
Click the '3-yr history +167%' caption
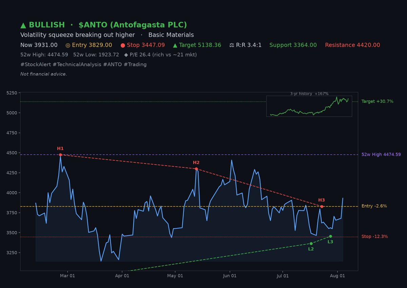click(309, 94)
